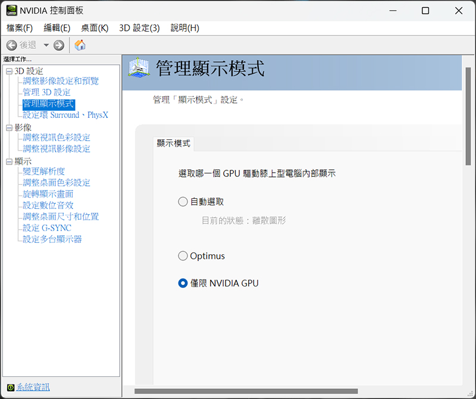
Task: Open 設定多台顯示器 in the tree
Action: click(x=52, y=239)
